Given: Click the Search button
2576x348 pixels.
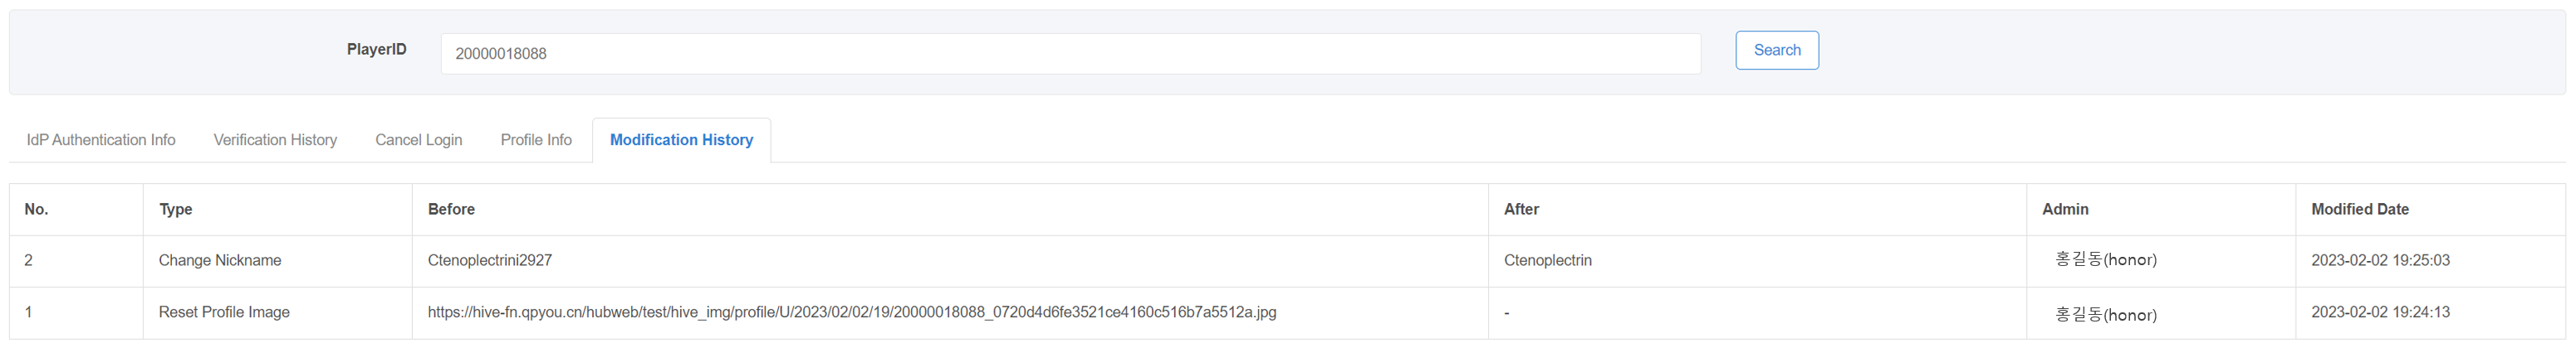Looking at the screenshot, I should tap(1776, 50).
